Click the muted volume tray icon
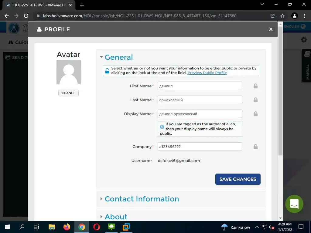Viewport: 311px width, 233px height. click(x=272, y=227)
